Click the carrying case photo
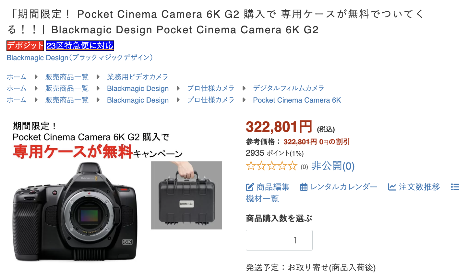 coord(186,195)
